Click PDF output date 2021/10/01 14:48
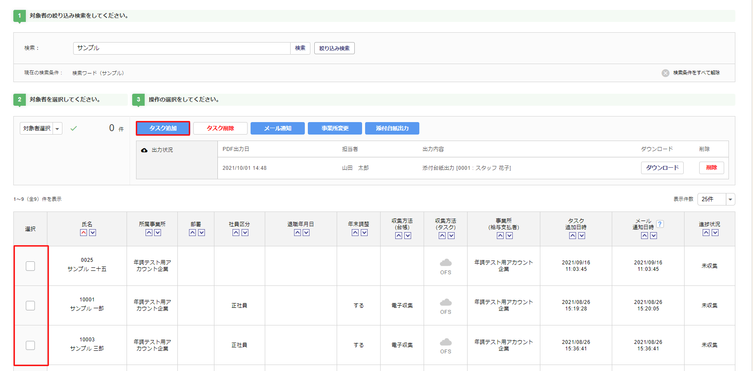The image size is (753, 371). (x=245, y=168)
